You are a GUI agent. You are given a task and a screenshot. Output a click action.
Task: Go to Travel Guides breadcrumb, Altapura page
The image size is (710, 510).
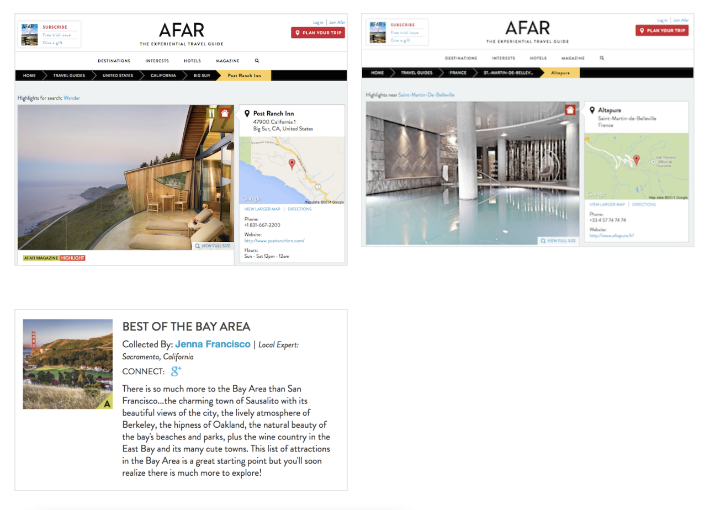coord(417,73)
